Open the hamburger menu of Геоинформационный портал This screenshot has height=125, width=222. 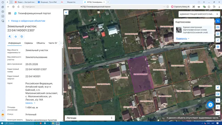9,13
